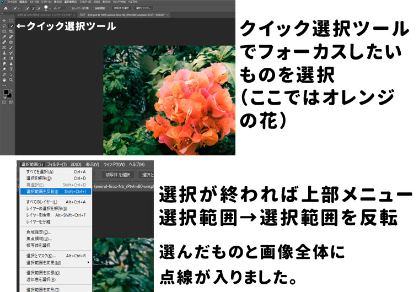Select the Brush tool

tap(11, 47)
